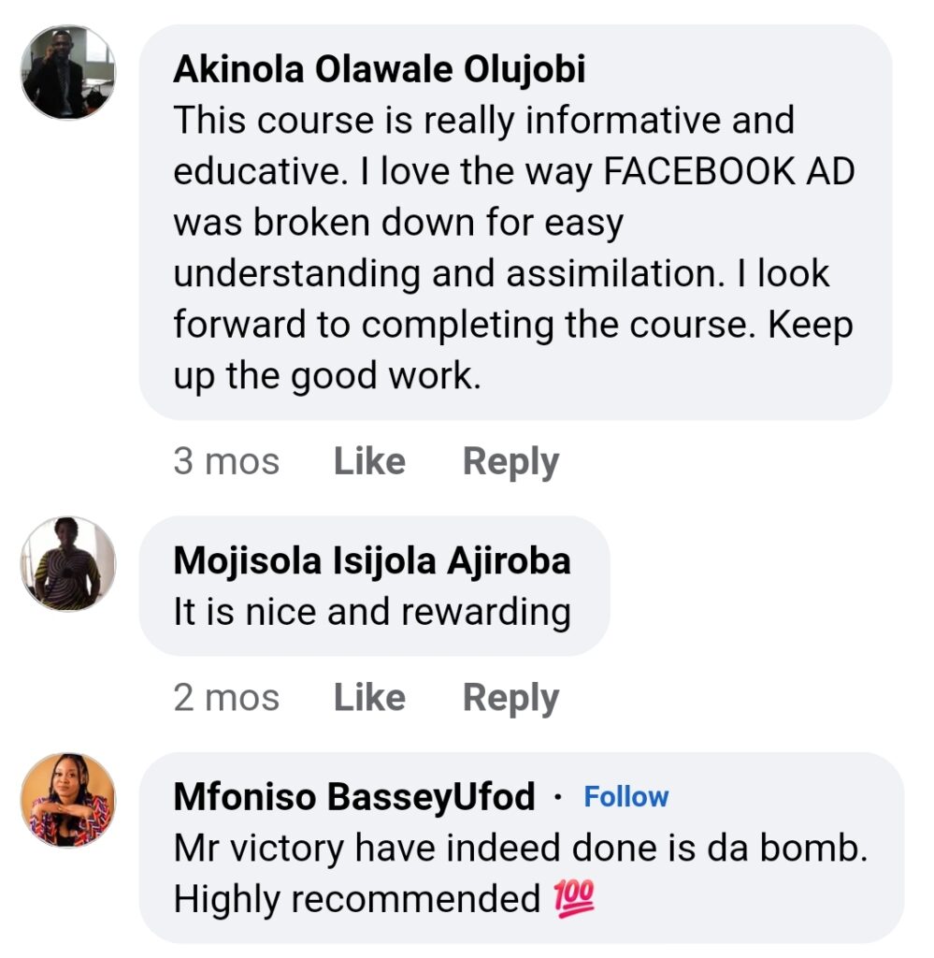Like Akinola's comment about the course
This screenshot has width=934, height=958.
(x=369, y=462)
